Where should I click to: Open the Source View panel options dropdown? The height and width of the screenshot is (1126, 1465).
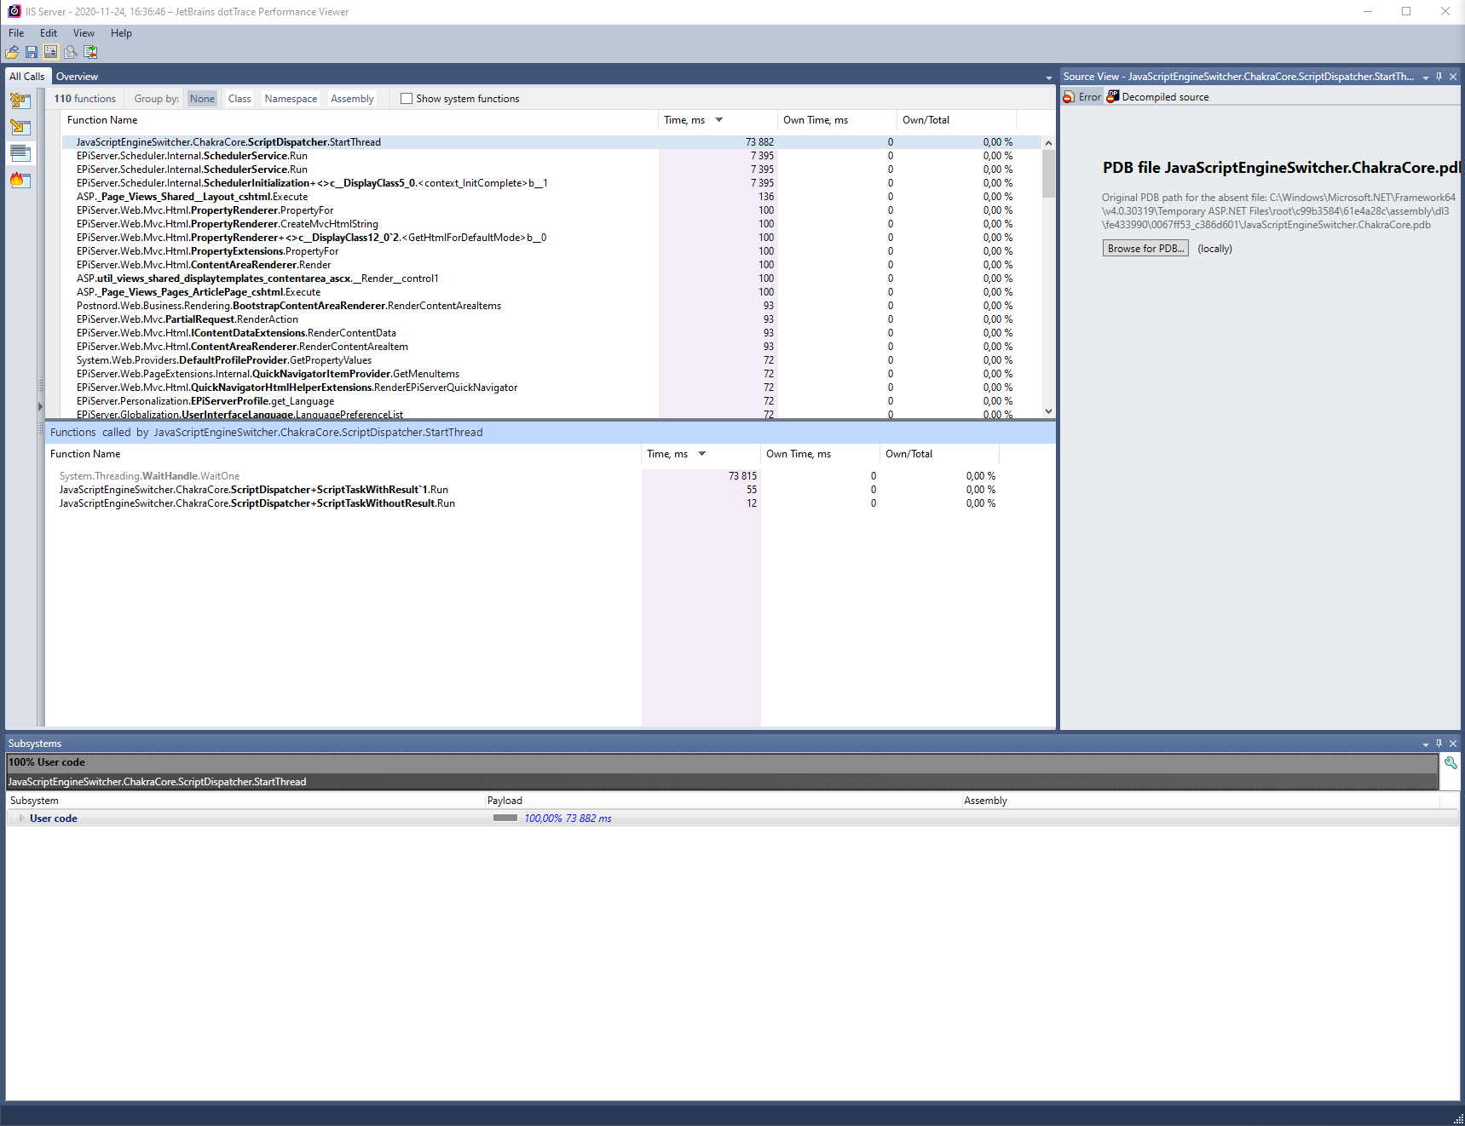1425,76
